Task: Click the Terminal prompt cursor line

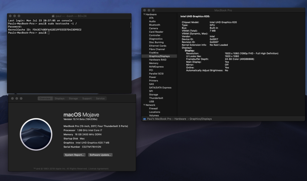Action: click(x=29, y=33)
